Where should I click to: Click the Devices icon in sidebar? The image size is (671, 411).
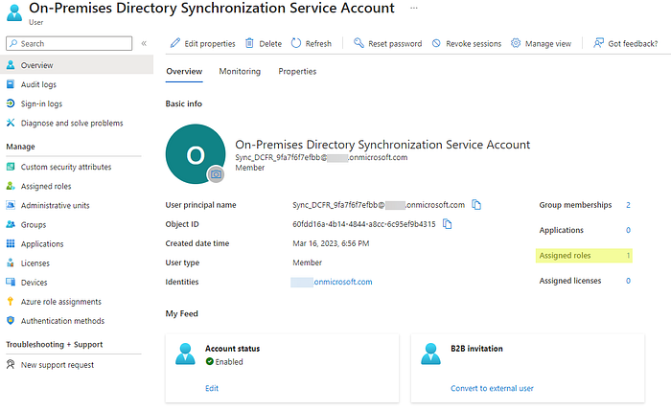click(11, 283)
